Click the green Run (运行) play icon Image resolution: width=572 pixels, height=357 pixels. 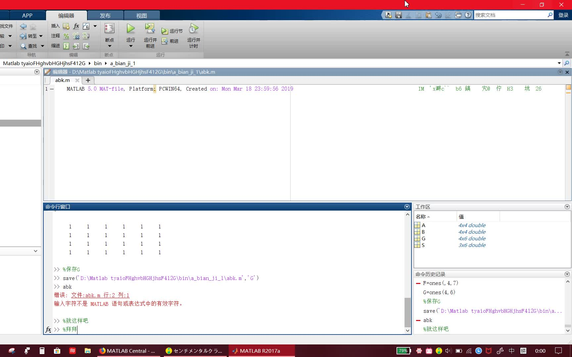(131, 29)
